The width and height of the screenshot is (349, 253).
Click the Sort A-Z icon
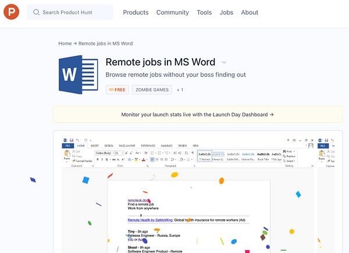click(186, 153)
